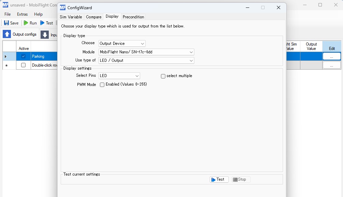
Task: Click the Output configs up-arrow icon
Action: [7, 34]
